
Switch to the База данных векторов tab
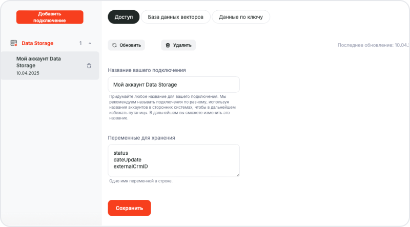[x=175, y=17]
